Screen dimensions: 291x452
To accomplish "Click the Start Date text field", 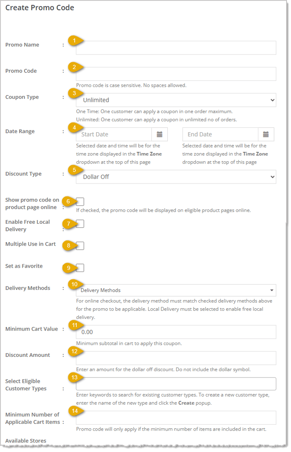I will point(114,134).
